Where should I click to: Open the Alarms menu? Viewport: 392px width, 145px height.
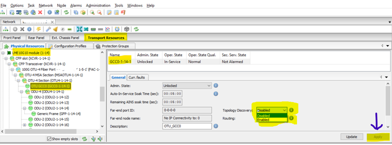(76, 5)
